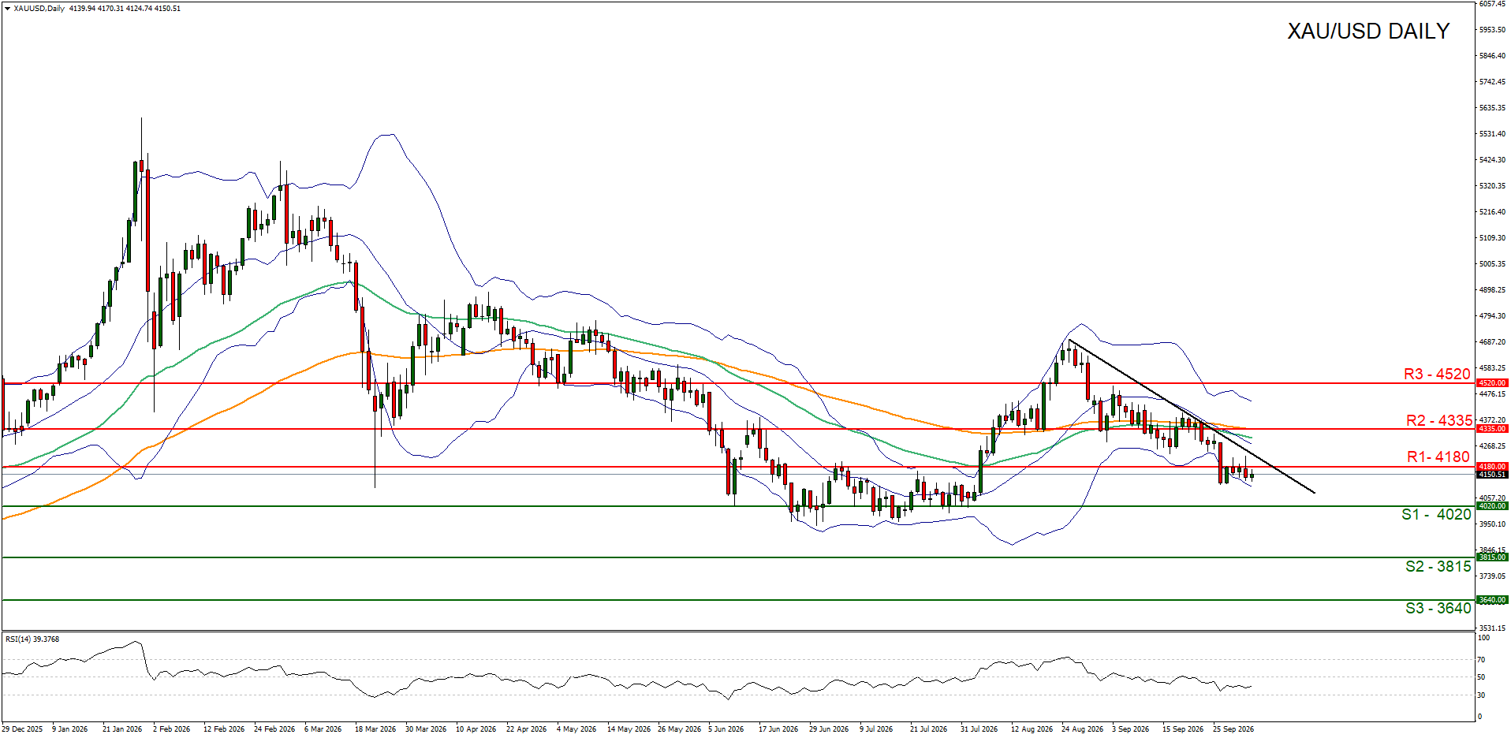Image resolution: width=1511 pixels, height=738 pixels.
Task: Select the S3 - 3640 support label
Action: pos(1438,608)
